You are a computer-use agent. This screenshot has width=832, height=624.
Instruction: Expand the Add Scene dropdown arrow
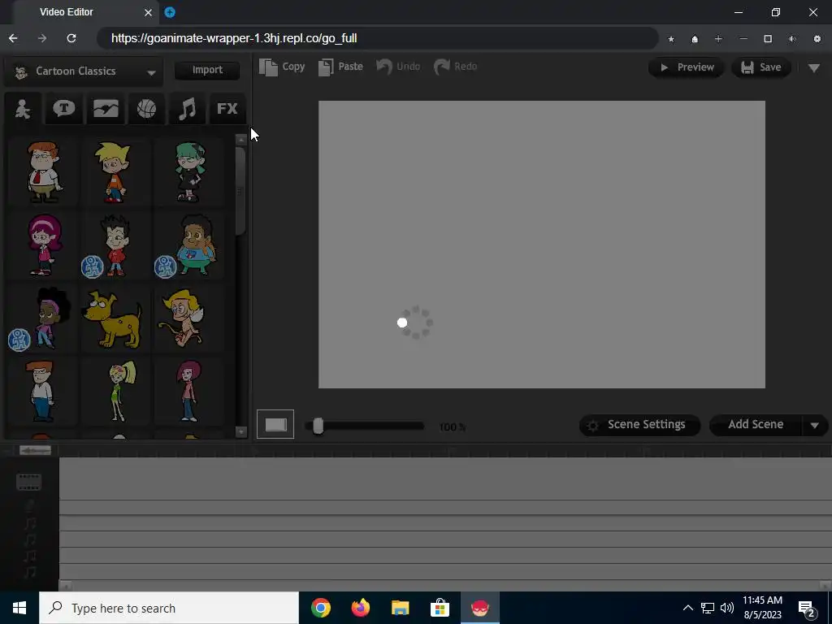point(814,426)
